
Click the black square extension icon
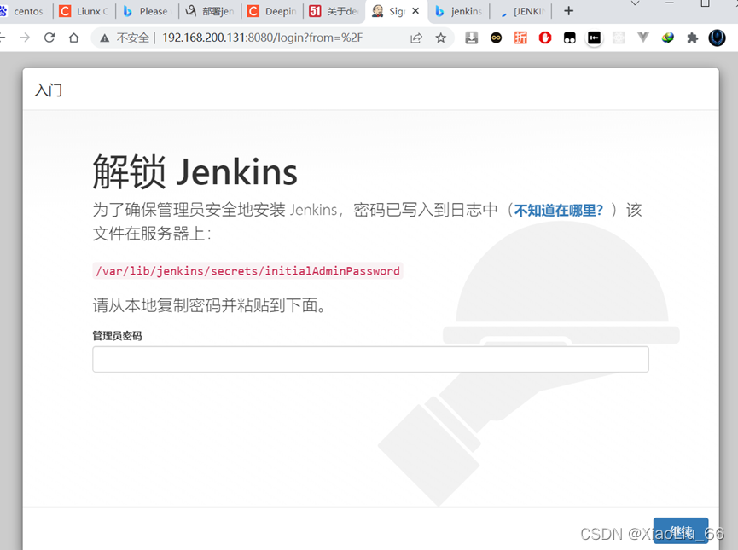[x=594, y=38]
